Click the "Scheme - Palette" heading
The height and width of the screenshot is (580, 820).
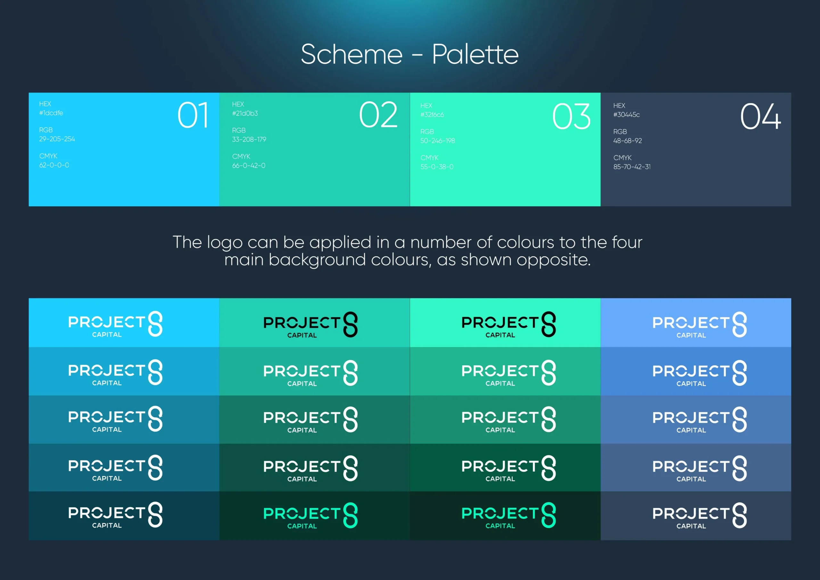410,54
